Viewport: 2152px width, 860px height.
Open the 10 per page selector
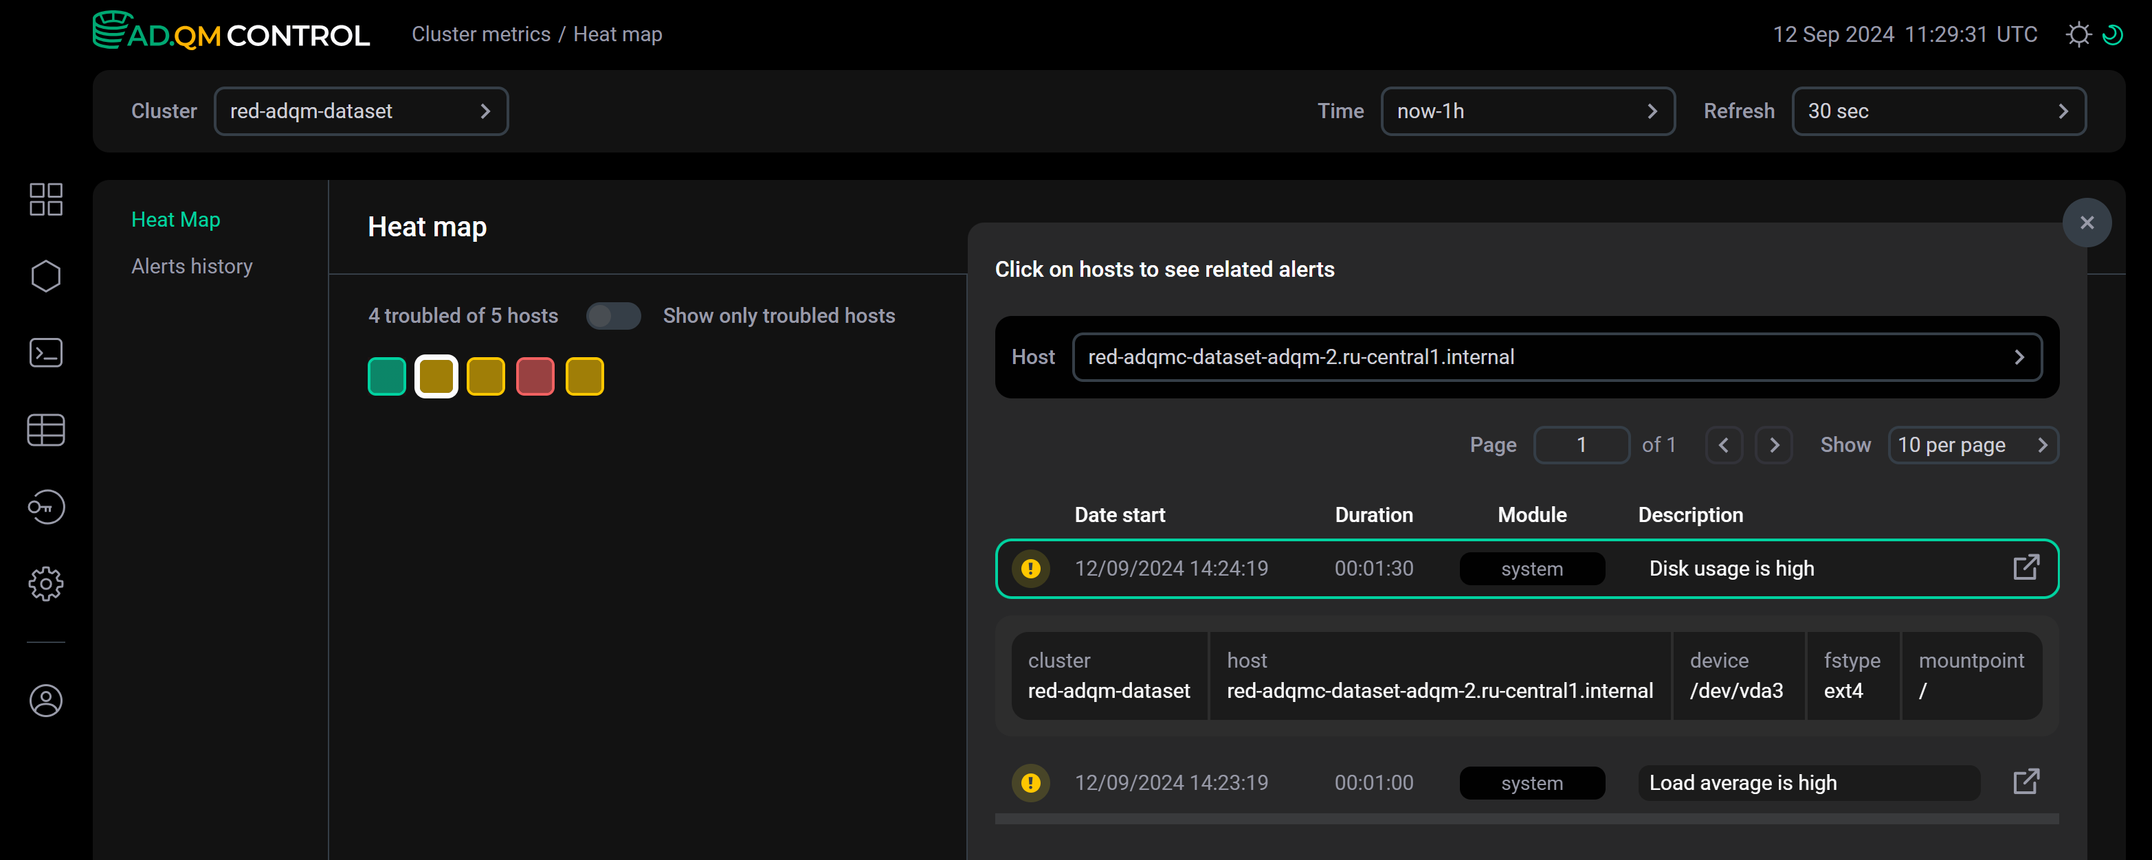(1973, 444)
